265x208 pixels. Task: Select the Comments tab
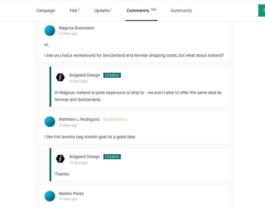coord(141,10)
